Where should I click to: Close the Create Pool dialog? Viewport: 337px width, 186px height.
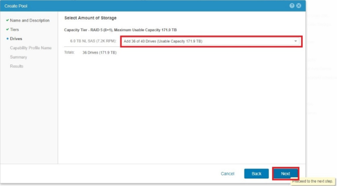point(299,6)
